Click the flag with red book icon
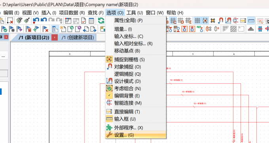The width and height of the screenshot is (269, 143). point(28,29)
